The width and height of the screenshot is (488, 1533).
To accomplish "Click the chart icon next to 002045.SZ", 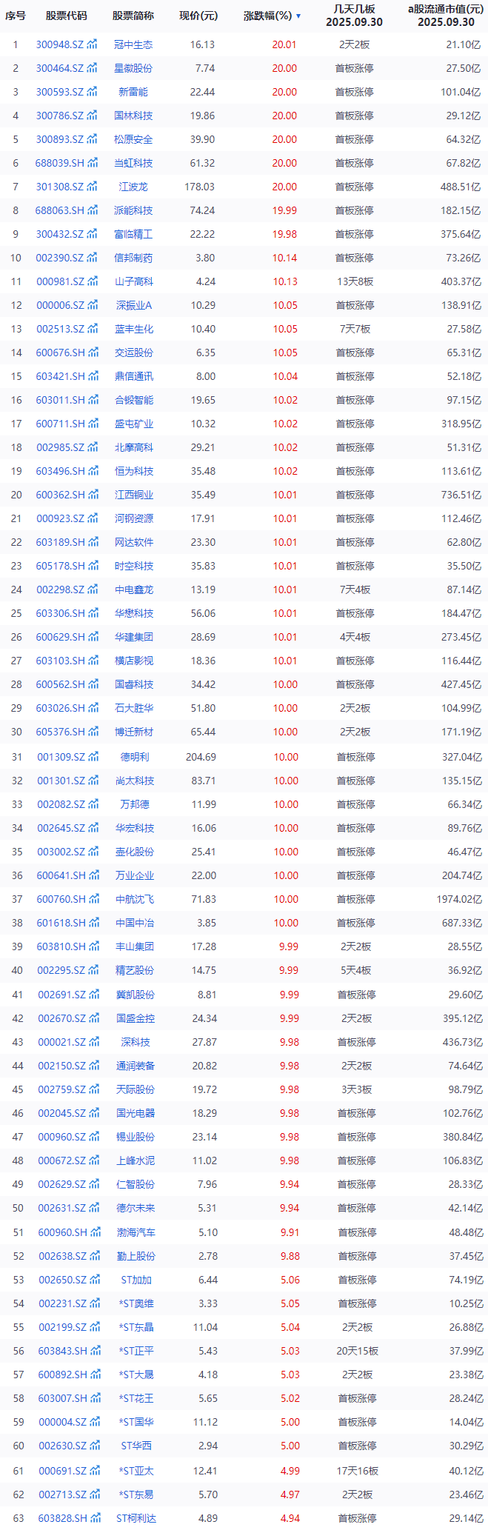I will (x=94, y=1113).
